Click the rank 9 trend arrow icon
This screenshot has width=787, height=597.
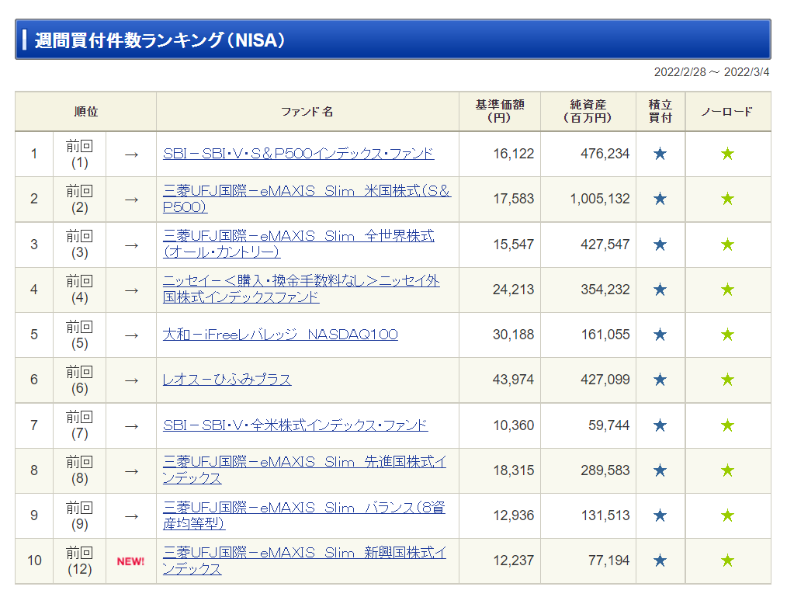click(x=131, y=515)
